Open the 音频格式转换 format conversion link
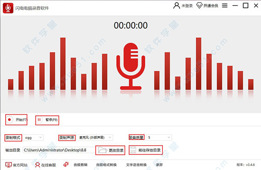261x170 pixels. 107,165
